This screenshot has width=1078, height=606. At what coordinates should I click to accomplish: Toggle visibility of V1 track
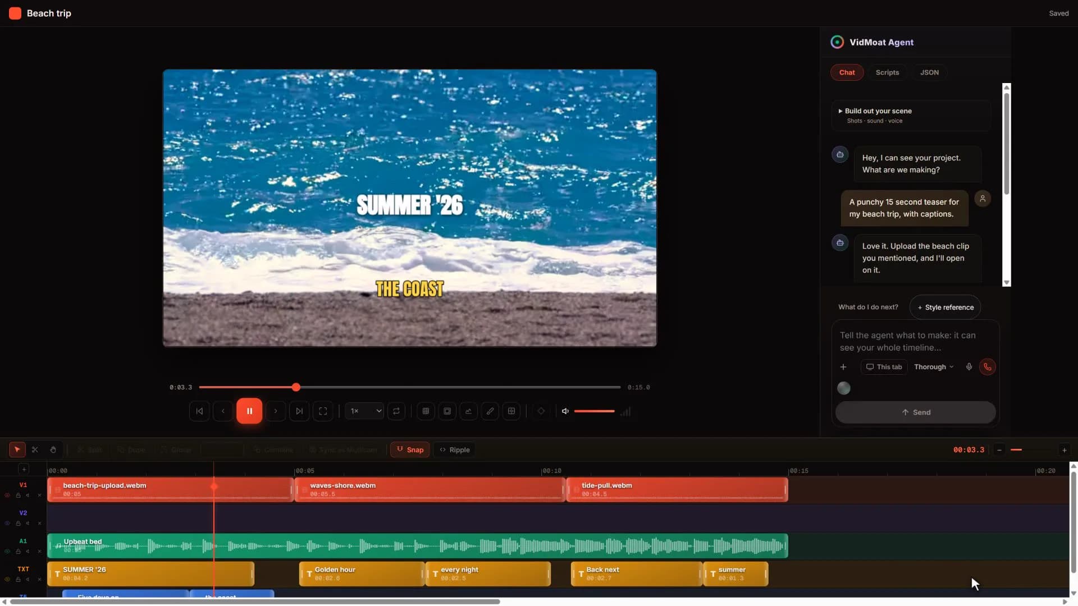pos(7,495)
